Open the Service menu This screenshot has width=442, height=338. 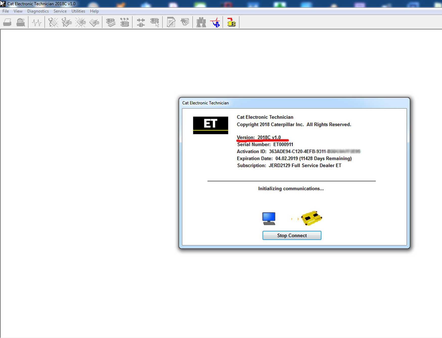click(60, 11)
